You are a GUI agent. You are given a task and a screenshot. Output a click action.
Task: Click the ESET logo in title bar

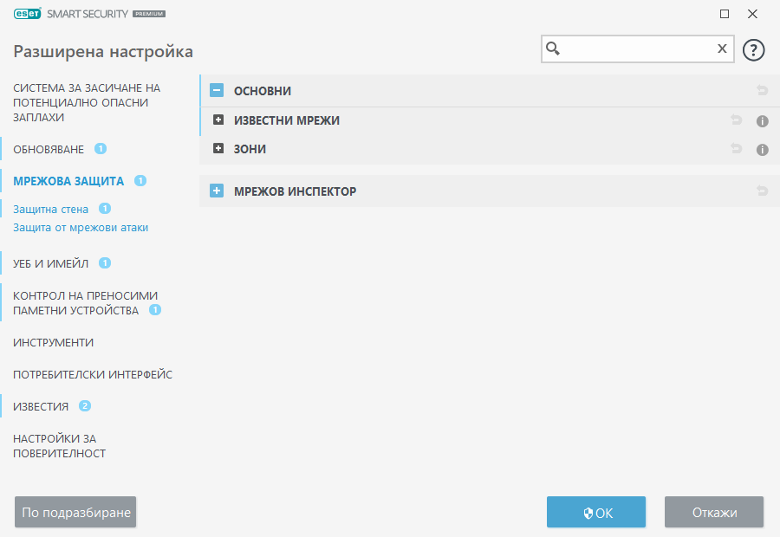click(x=28, y=14)
